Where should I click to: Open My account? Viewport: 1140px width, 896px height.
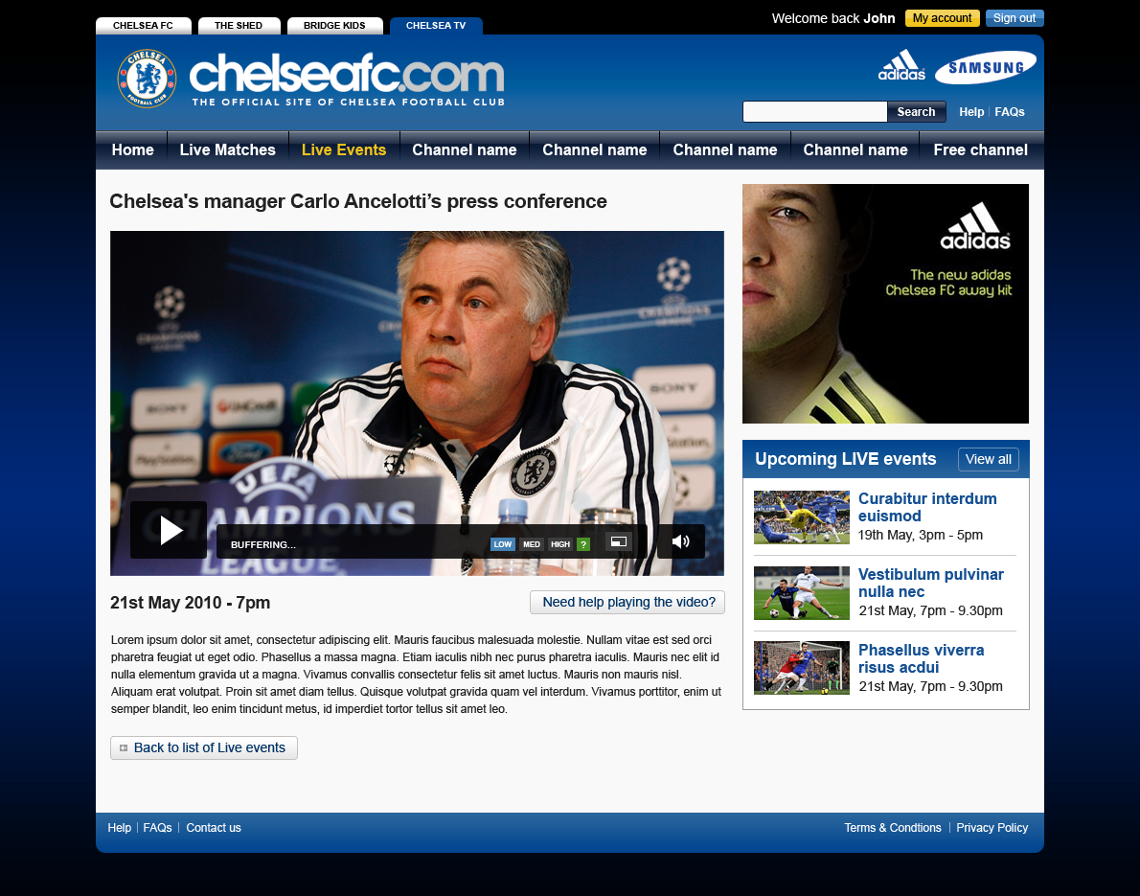[x=943, y=18]
